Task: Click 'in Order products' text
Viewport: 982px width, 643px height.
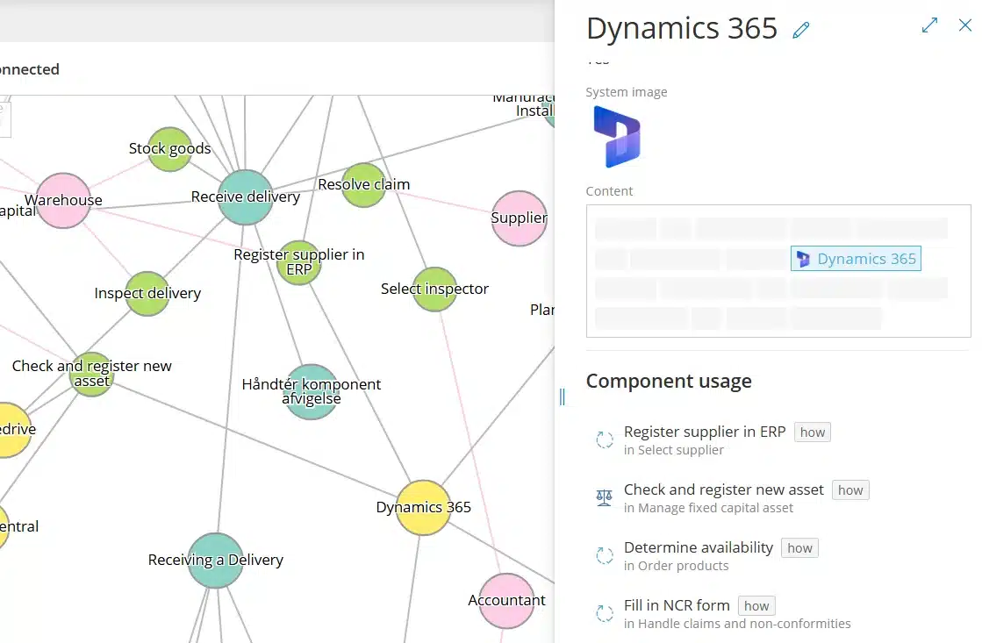Action: tap(677, 566)
